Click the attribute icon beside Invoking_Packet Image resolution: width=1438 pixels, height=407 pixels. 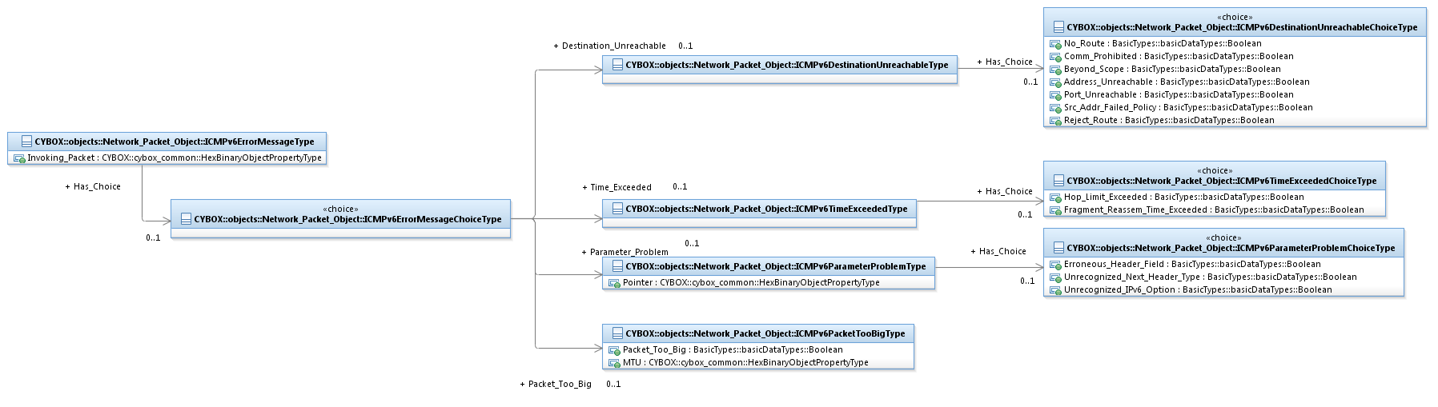click(x=19, y=158)
